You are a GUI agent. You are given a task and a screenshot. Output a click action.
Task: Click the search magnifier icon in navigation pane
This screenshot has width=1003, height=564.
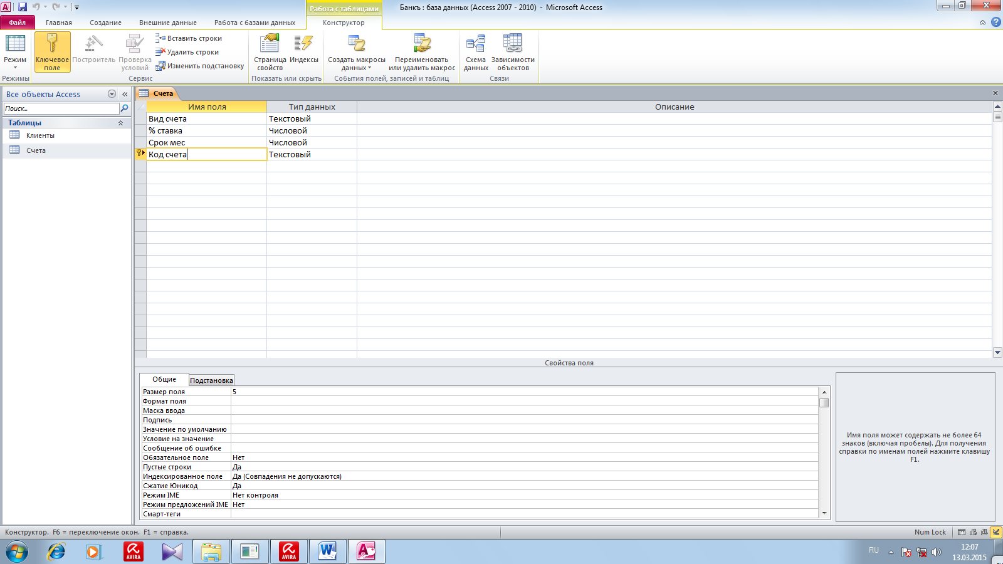[x=124, y=108]
